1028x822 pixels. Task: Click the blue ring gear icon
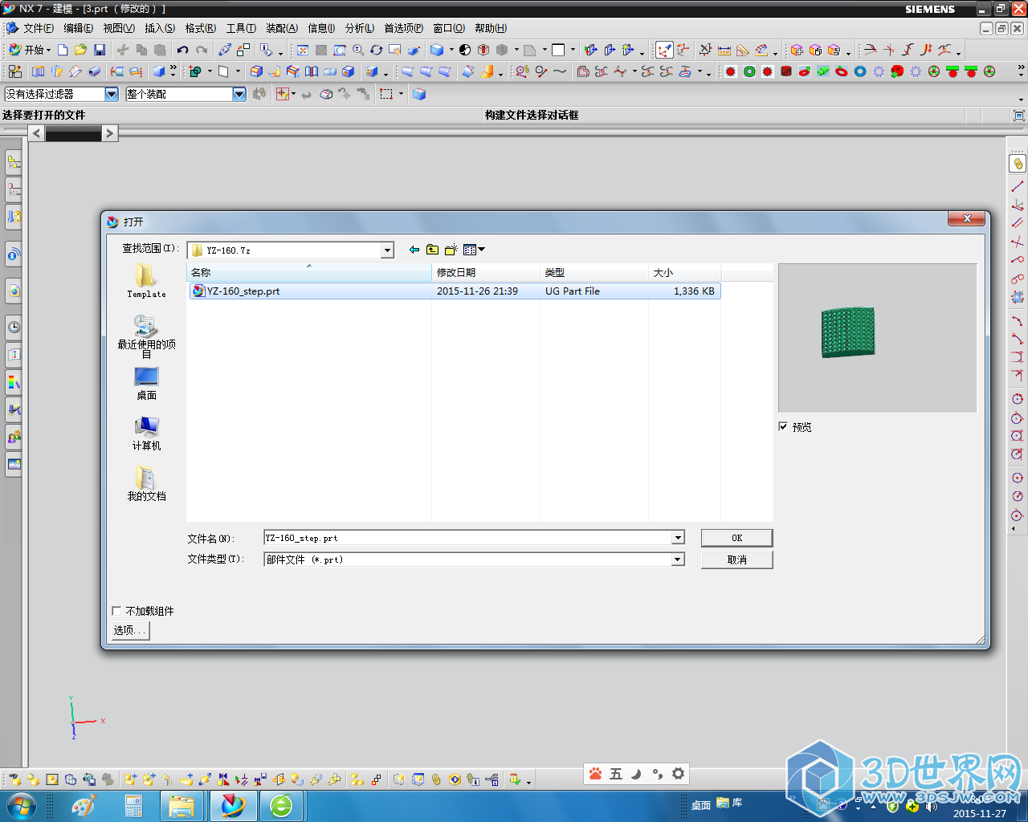click(860, 71)
